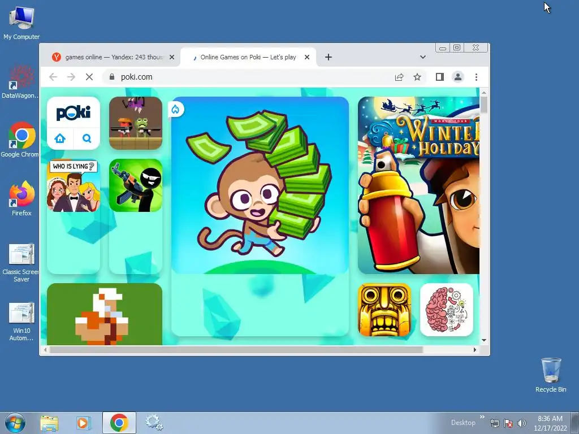The image size is (579, 434).
Task: Open the media player taskbar icon
Action: [84, 423]
